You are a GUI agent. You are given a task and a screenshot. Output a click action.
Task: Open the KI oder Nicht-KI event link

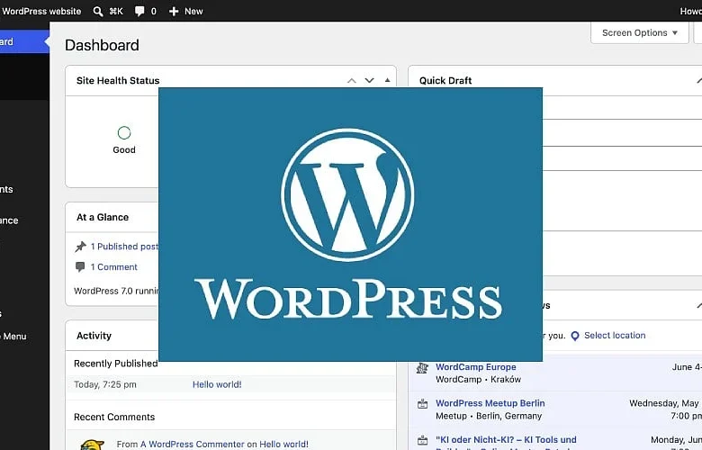pyautogui.click(x=506, y=440)
